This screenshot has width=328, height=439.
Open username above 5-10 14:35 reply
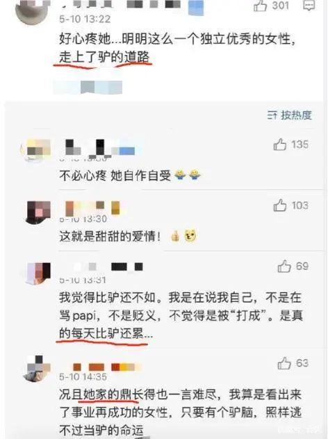click(102, 367)
